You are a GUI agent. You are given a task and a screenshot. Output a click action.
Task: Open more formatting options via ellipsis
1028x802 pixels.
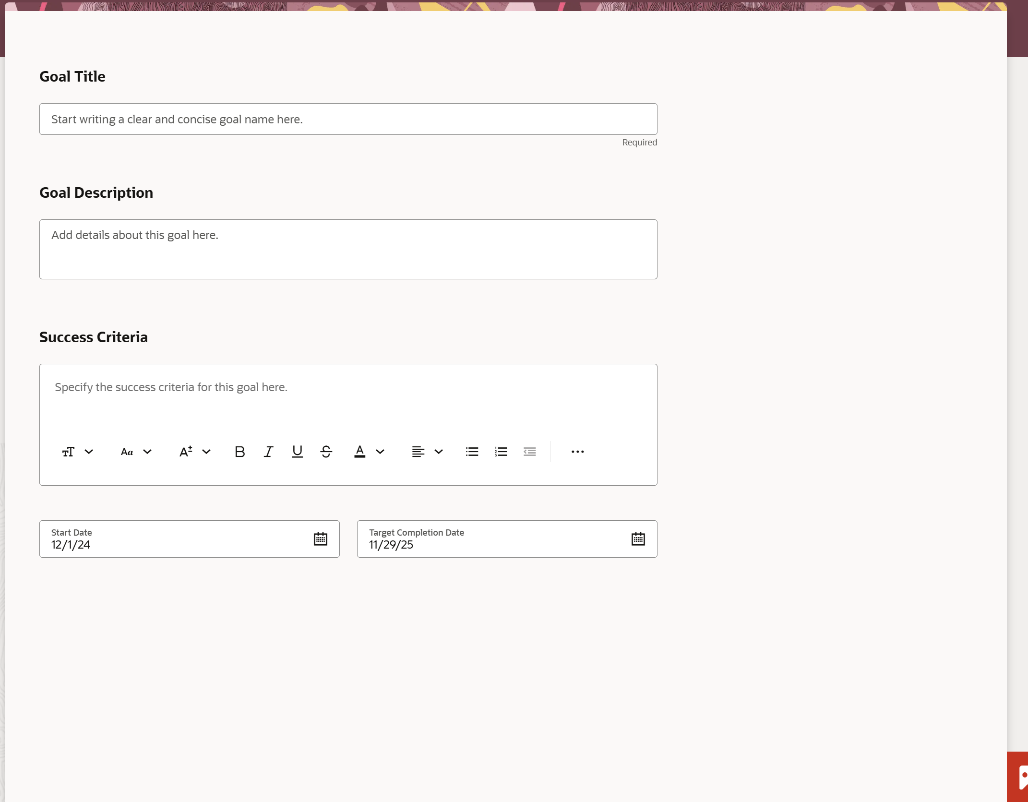point(577,451)
